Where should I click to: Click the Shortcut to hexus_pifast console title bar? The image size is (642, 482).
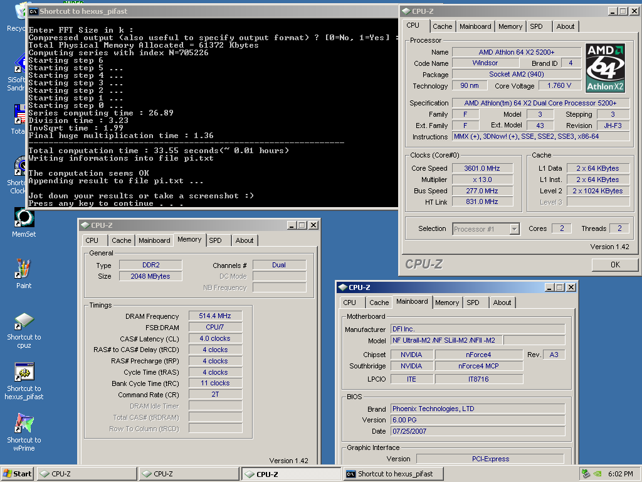pyautogui.click(x=213, y=11)
